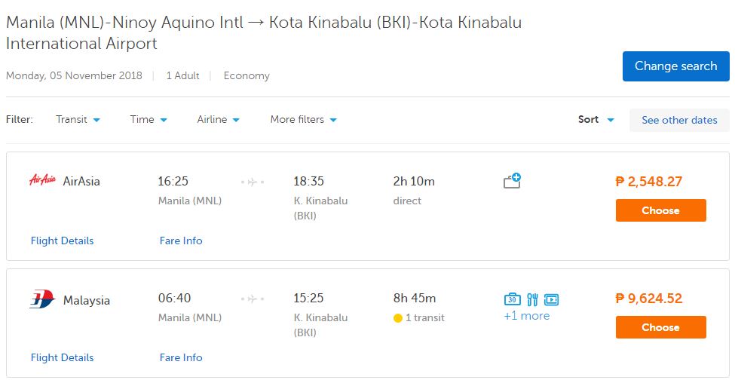Click the AirAsia airline logo
The height and width of the screenshot is (383, 735).
[42, 180]
